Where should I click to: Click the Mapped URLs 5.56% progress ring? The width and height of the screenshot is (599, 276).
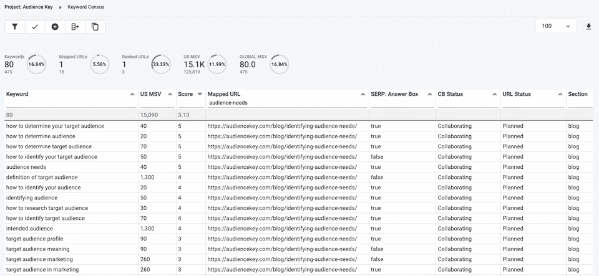99,64
